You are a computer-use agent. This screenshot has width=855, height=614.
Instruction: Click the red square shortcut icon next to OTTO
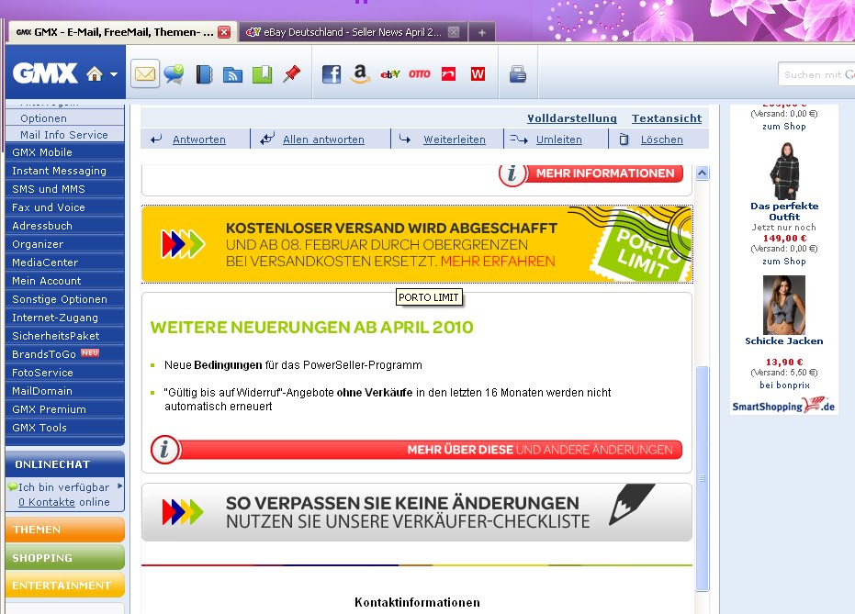coord(449,74)
